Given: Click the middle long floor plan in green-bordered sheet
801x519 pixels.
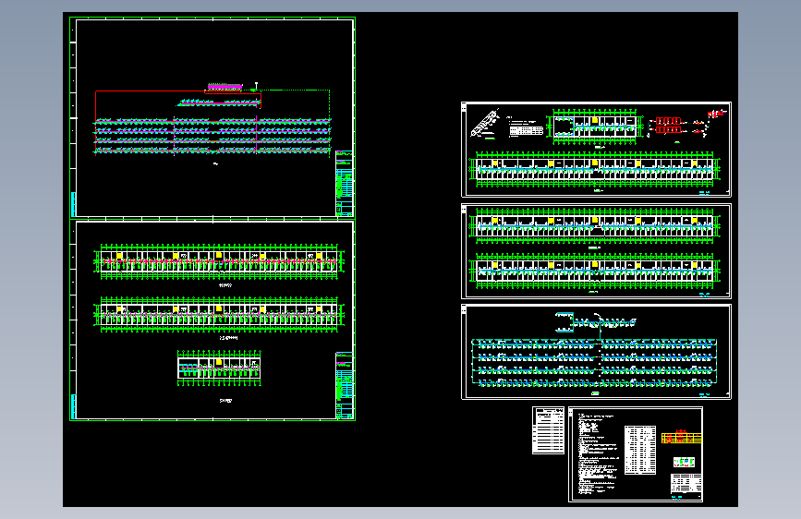Looking at the screenshot, I should pyautogui.click(x=219, y=314).
